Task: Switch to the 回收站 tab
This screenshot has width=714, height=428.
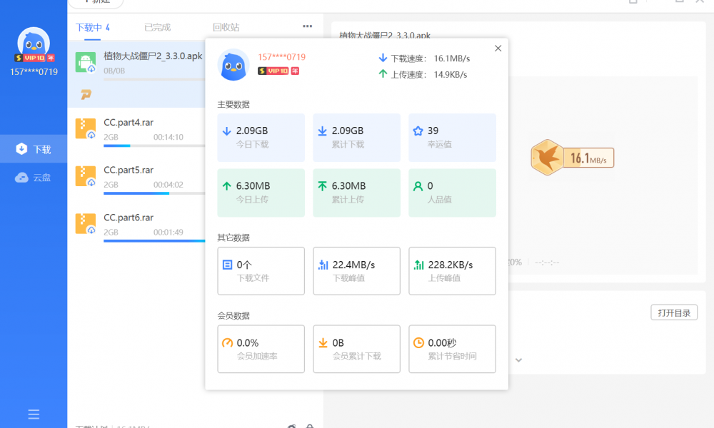Action: tap(226, 28)
